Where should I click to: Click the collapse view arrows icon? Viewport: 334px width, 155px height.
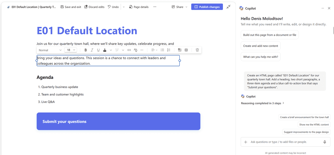point(228,7)
